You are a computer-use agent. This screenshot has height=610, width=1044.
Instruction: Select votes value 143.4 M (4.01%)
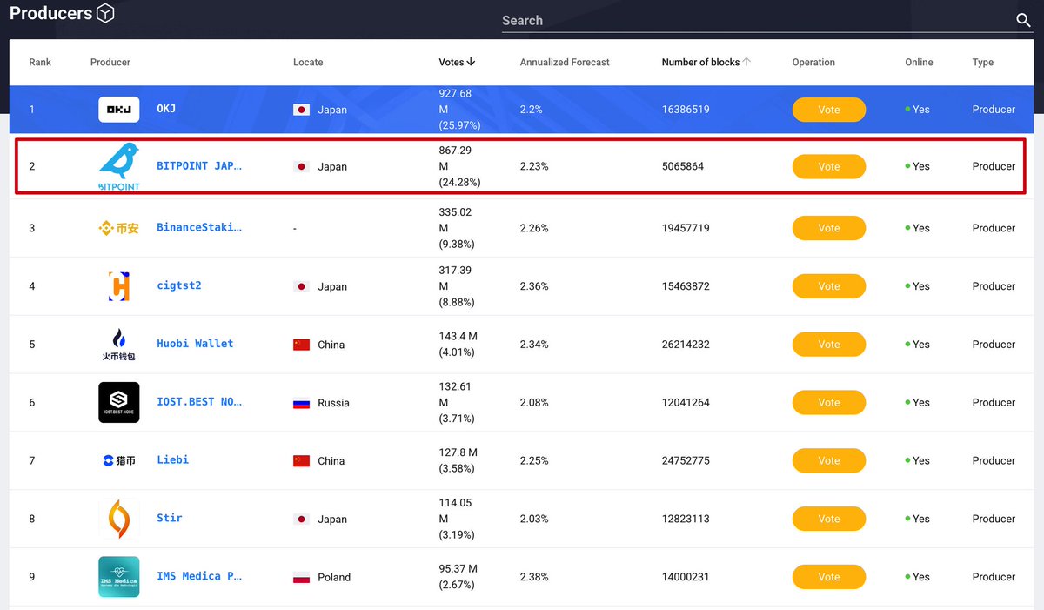point(458,345)
